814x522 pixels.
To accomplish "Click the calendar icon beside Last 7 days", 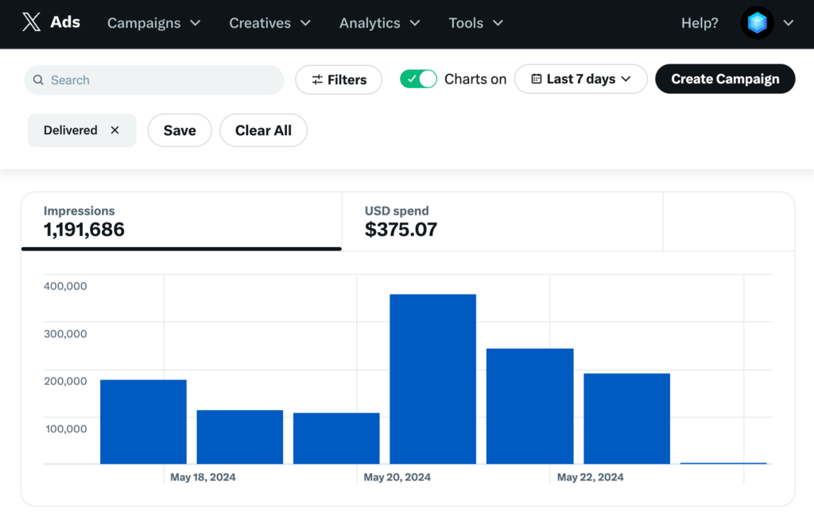I will 537,79.
